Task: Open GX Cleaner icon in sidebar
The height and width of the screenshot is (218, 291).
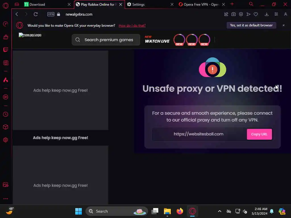Action: click(6, 37)
